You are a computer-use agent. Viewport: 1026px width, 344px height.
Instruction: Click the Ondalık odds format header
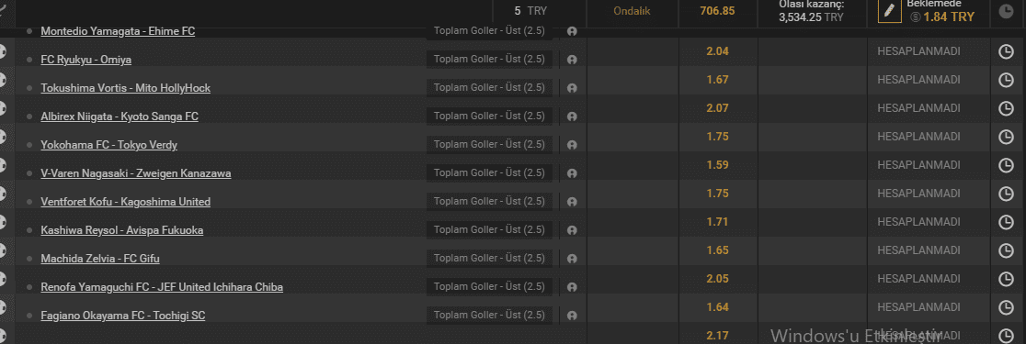pos(632,11)
